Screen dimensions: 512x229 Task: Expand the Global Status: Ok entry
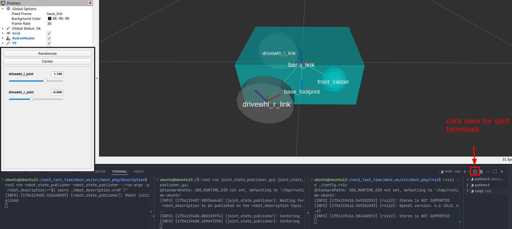pyautogui.click(x=3, y=28)
